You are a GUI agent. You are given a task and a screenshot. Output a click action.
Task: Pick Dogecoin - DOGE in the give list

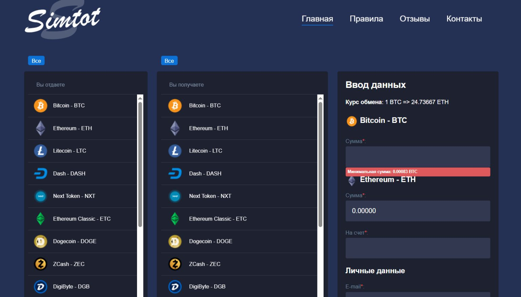click(82, 241)
